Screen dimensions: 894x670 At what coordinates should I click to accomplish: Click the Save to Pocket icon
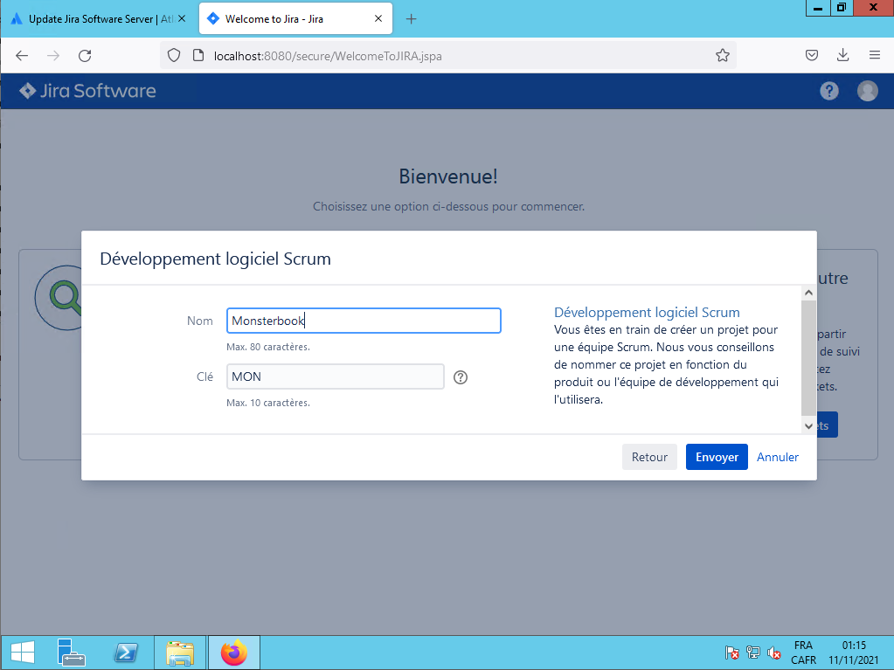click(x=812, y=55)
